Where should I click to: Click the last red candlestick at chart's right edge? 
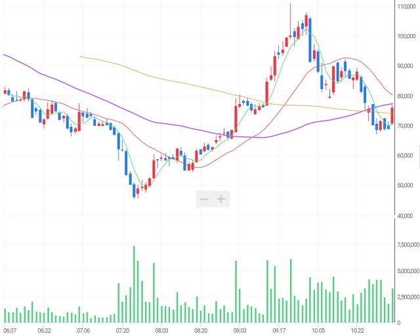[x=392, y=116]
